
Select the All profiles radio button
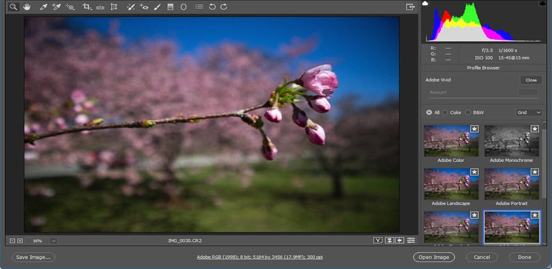pos(429,112)
